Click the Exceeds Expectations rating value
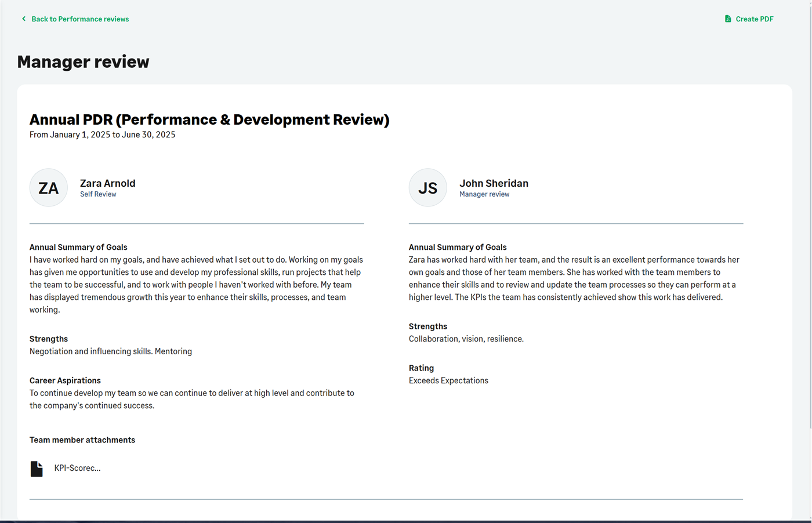This screenshot has width=812, height=523. 448,381
